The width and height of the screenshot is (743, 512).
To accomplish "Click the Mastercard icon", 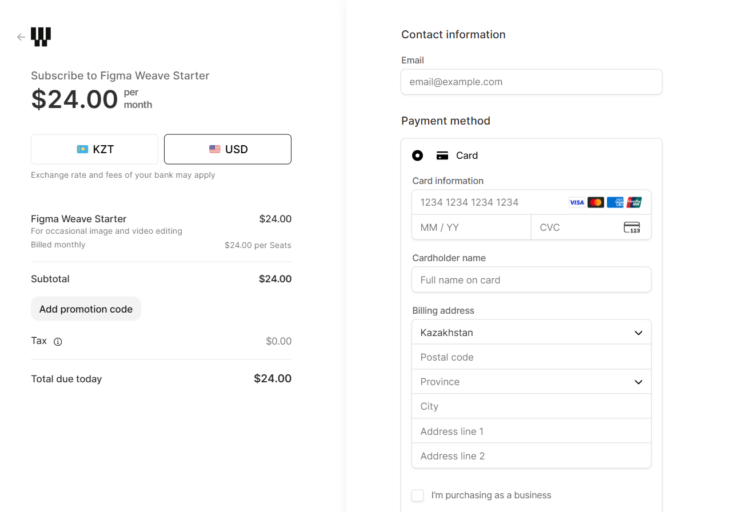I will [596, 202].
